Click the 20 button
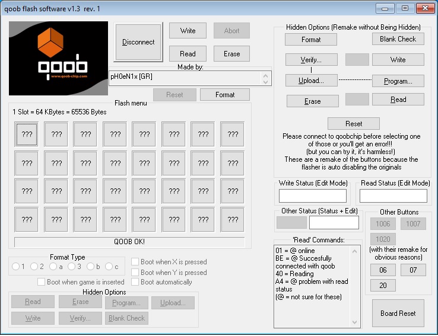Screen dimensions: 438x336 pyautogui.click(x=383, y=286)
